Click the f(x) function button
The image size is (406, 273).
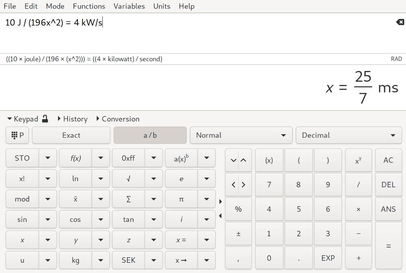pyautogui.click(x=75, y=158)
